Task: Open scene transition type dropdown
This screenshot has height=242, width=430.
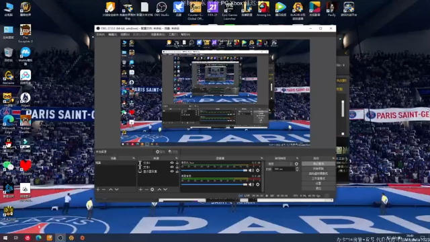Action: tap(279, 164)
